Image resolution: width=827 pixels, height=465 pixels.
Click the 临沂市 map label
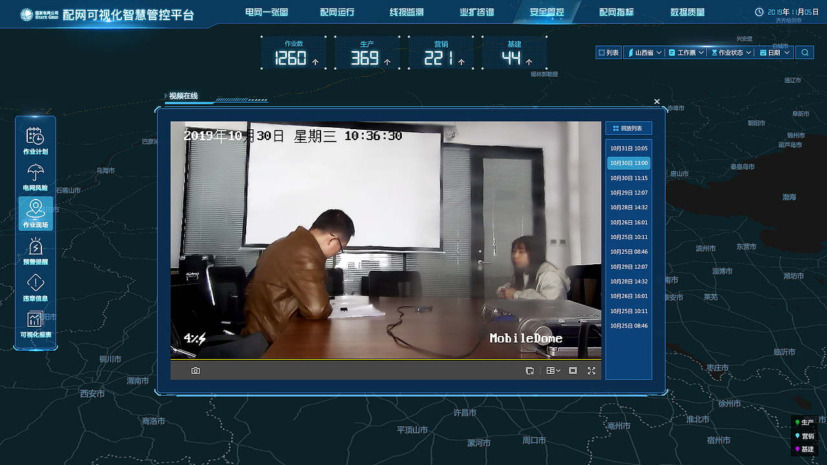[784, 352]
